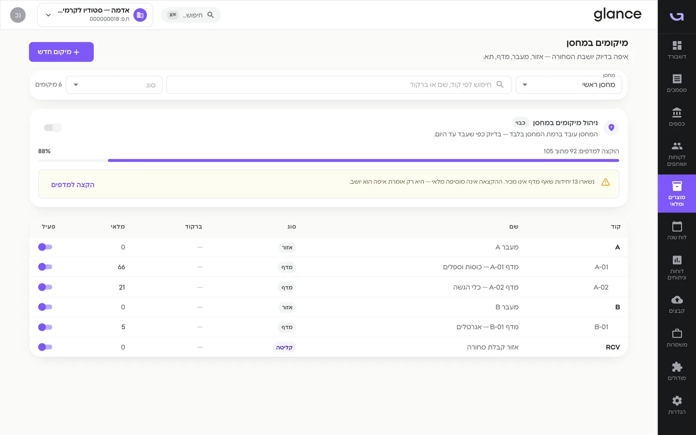
Task: Expand the company selector chevron in header
Action: (x=48, y=15)
